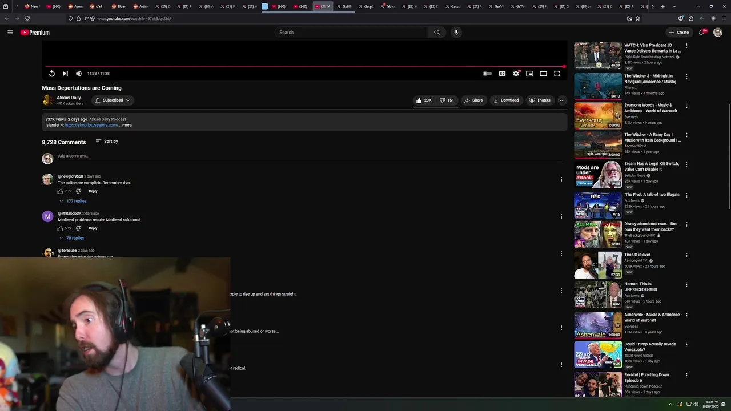Dislike the @MrKabobCK comment

click(x=79, y=228)
